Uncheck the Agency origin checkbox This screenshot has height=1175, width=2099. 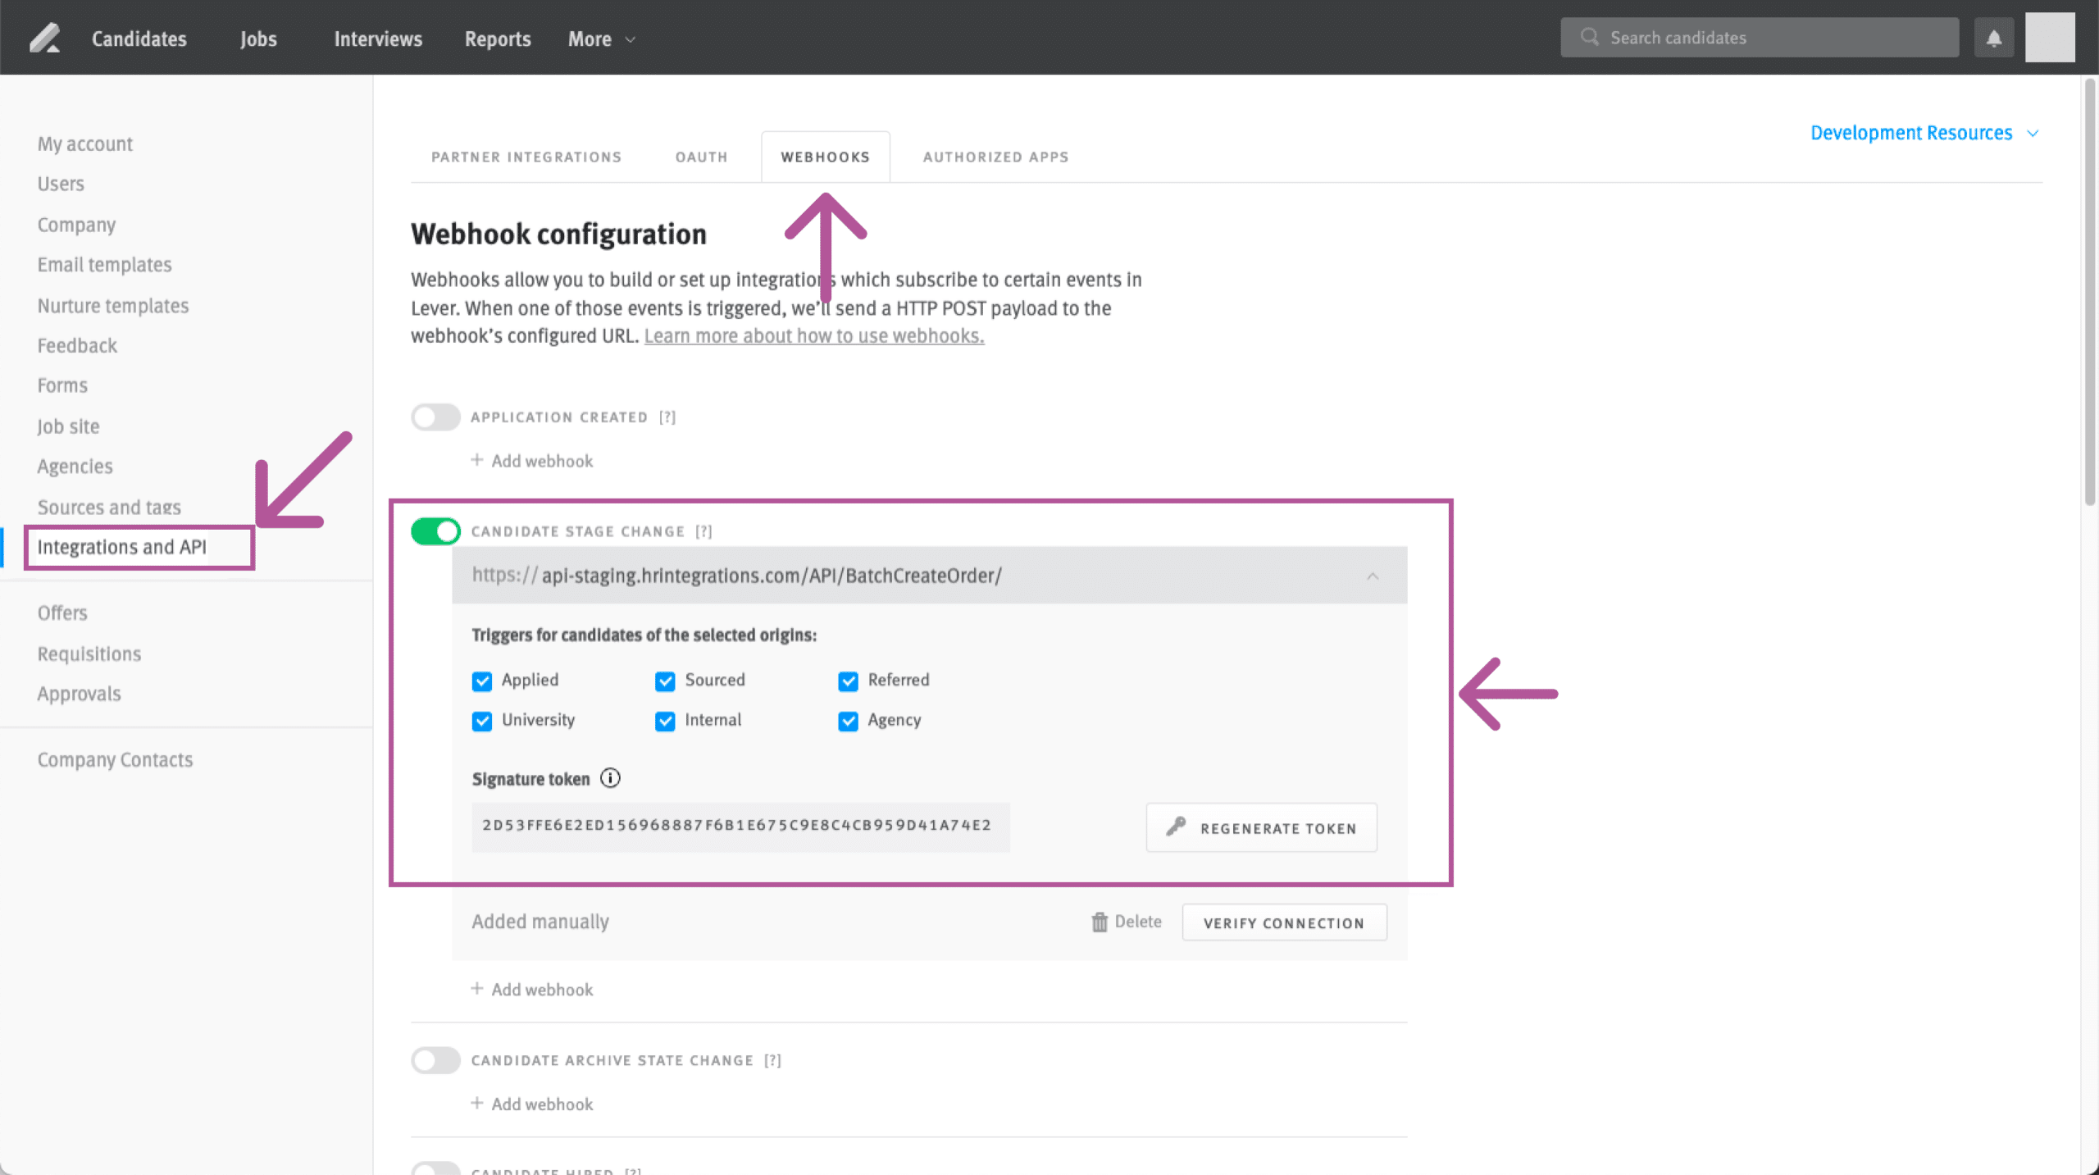(848, 722)
